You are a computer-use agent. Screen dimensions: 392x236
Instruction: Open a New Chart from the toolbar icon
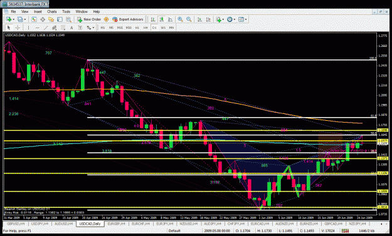click(8, 19)
